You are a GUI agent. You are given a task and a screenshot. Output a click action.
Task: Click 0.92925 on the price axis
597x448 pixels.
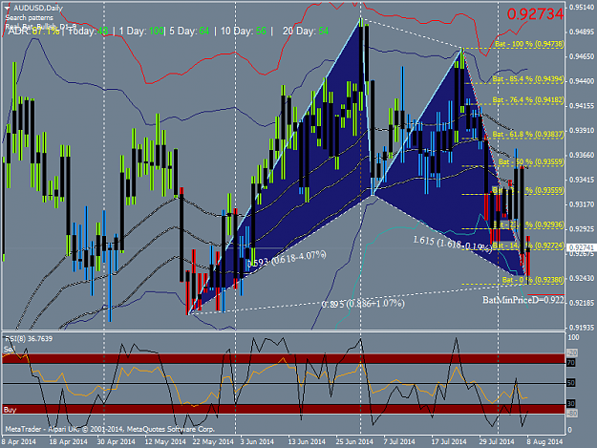coord(582,229)
